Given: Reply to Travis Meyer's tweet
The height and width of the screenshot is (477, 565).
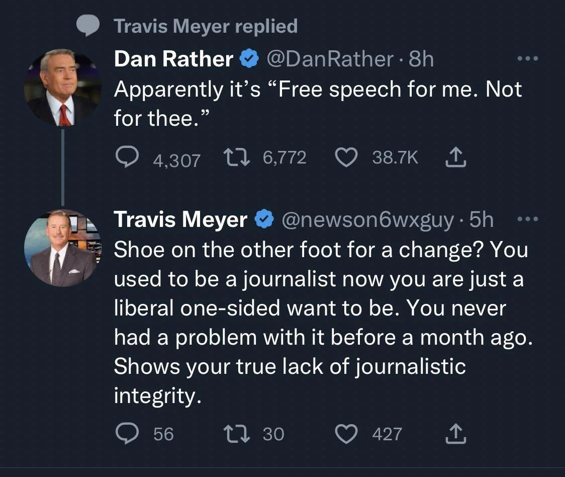Looking at the screenshot, I should [127, 433].
